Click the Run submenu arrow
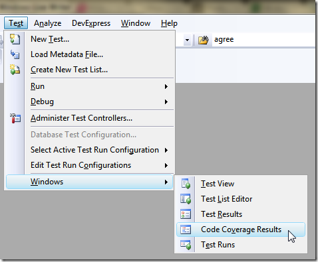The width and height of the screenshot is (318, 262). pyautogui.click(x=166, y=86)
